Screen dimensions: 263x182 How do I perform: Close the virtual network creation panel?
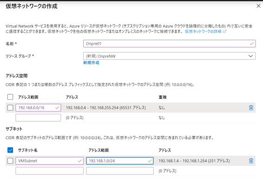pyautogui.click(x=258, y=6)
